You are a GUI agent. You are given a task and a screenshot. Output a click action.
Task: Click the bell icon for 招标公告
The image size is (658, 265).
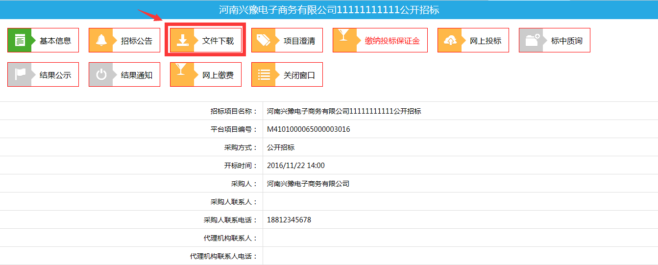(x=101, y=40)
